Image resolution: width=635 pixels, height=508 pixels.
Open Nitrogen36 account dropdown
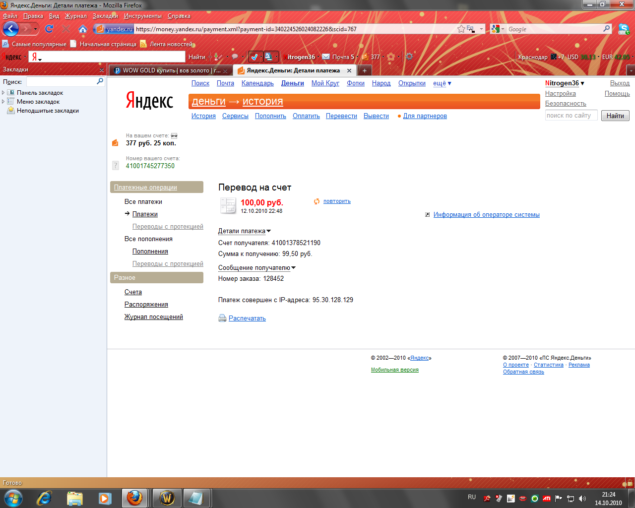pyautogui.click(x=565, y=83)
